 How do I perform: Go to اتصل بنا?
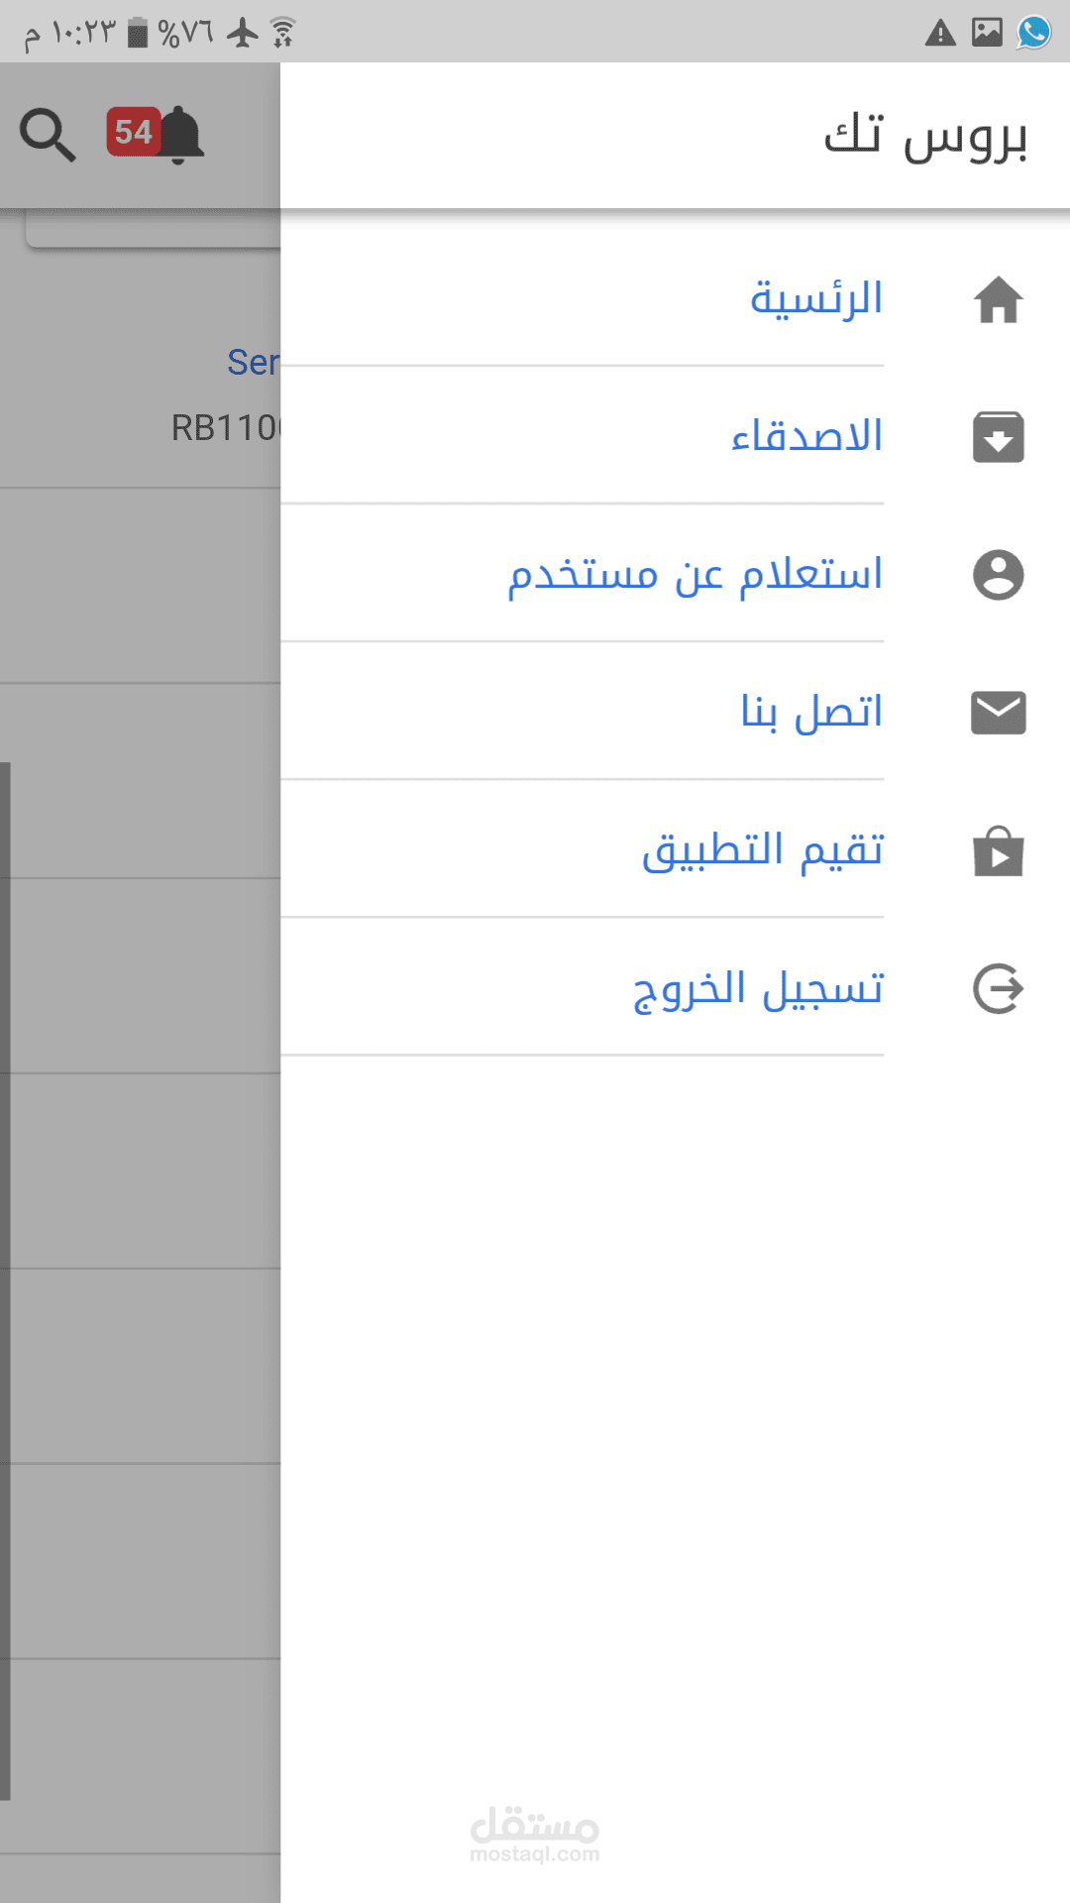coord(811,712)
